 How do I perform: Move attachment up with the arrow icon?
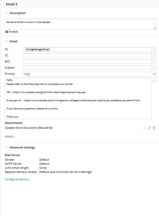coord(145,128)
